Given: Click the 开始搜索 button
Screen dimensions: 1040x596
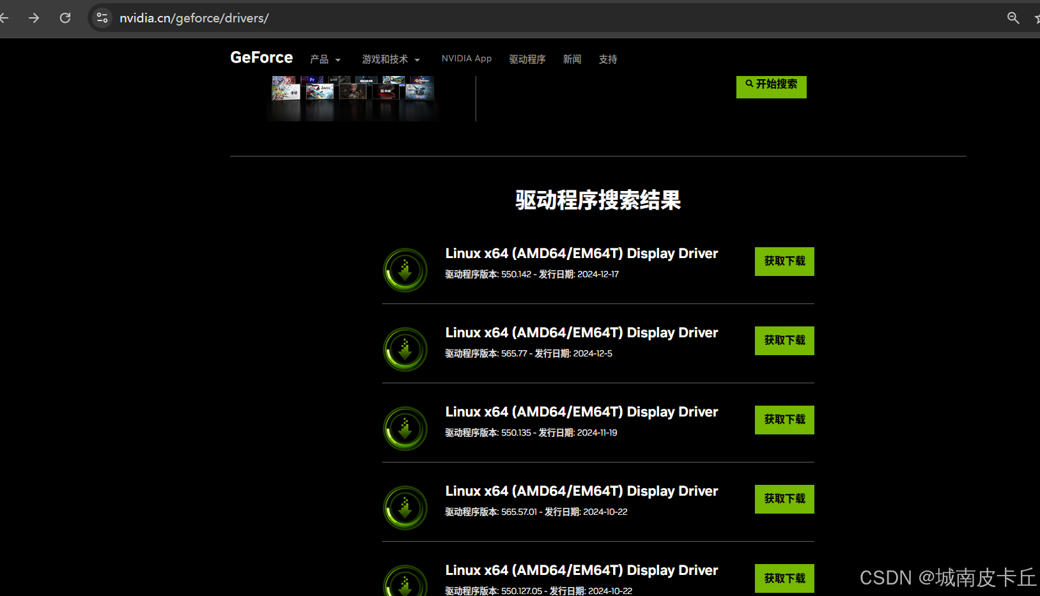Looking at the screenshot, I should pyautogui.click(x=772, y=86).
